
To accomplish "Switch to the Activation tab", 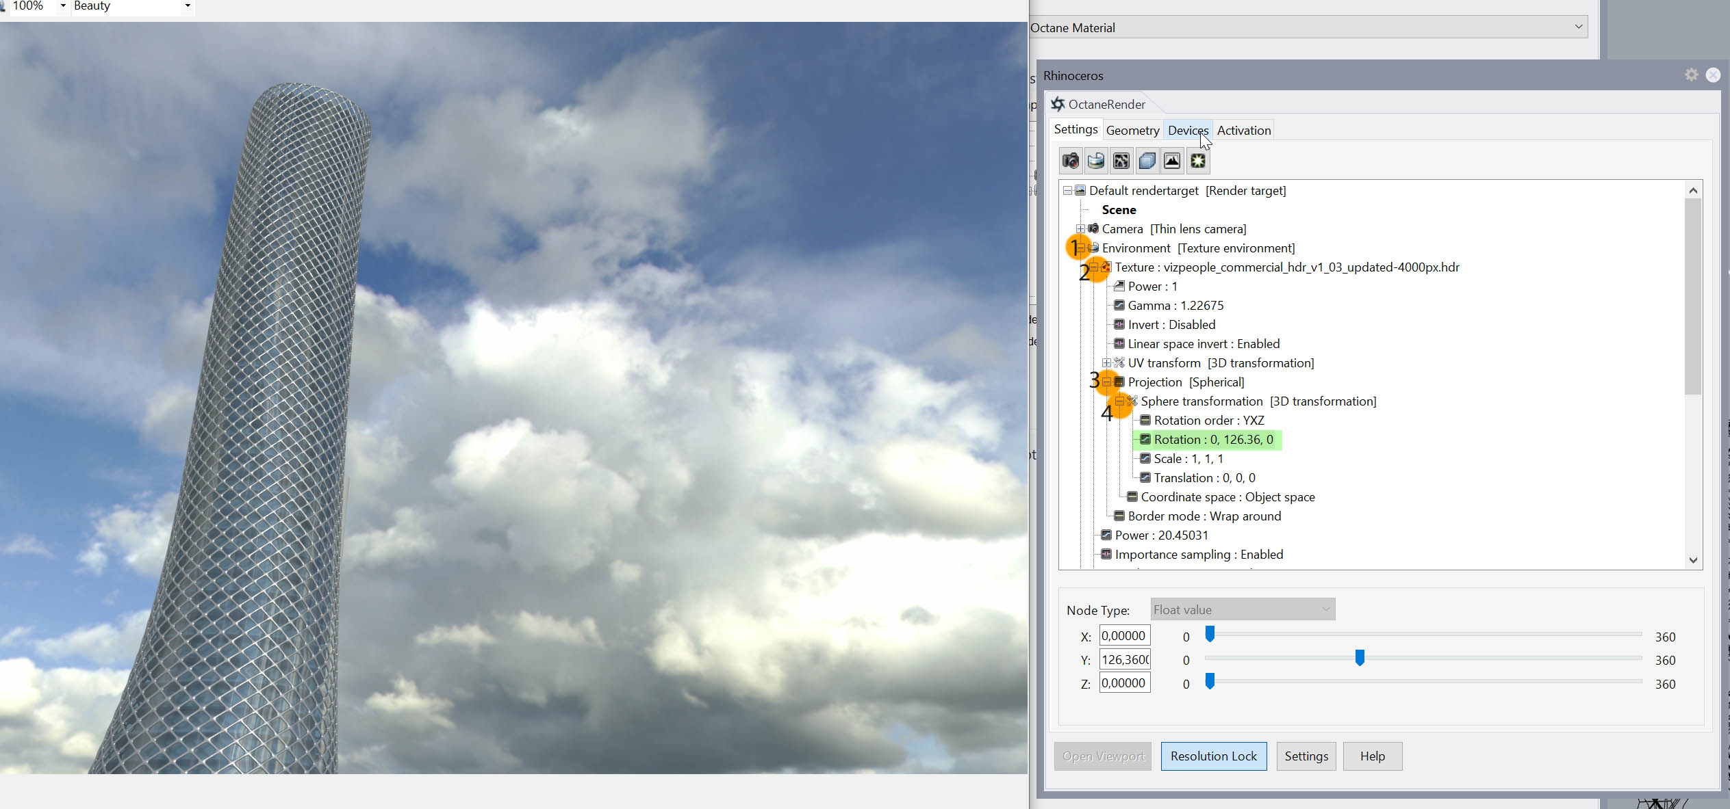I will (x=1243, y=131).
